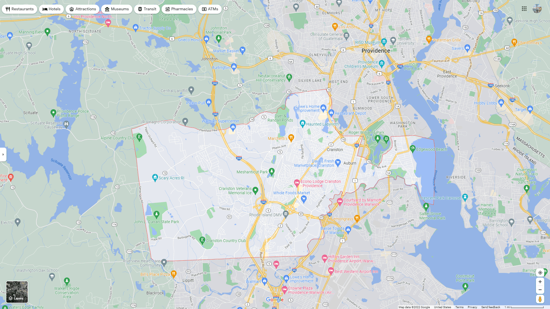Filter map by Hotels chip
Image resolution: width=550 pixels, height=309 pixels.
[52, 9]
